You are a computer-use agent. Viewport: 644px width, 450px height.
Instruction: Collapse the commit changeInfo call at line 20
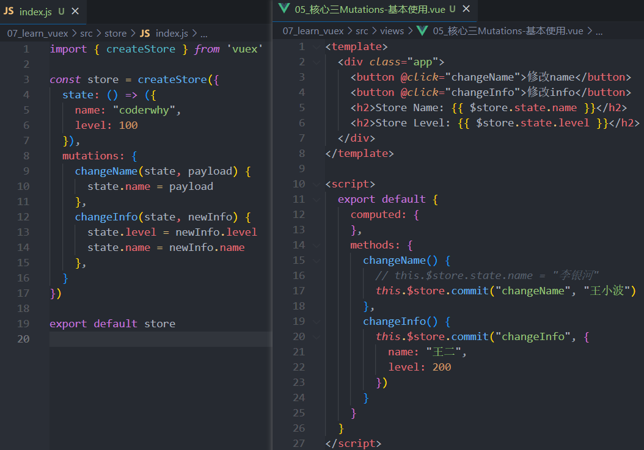pyautogui.click(x=317, y=336)
